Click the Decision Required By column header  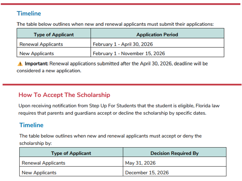click(175, 153)
